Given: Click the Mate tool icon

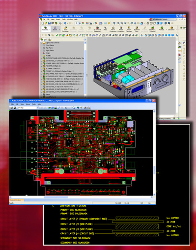Looking at the screenshot, I should tap(105, 29).
